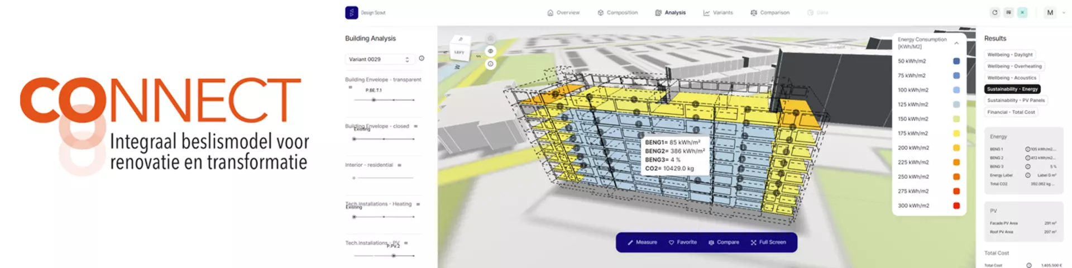Click the 75 kWh/m2 legend label
The width and height of the screenshot is (1072, 268).
click(911, 75)
